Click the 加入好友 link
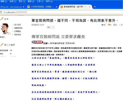This screenshot has height=101, width=123. (x=17, y=25)
